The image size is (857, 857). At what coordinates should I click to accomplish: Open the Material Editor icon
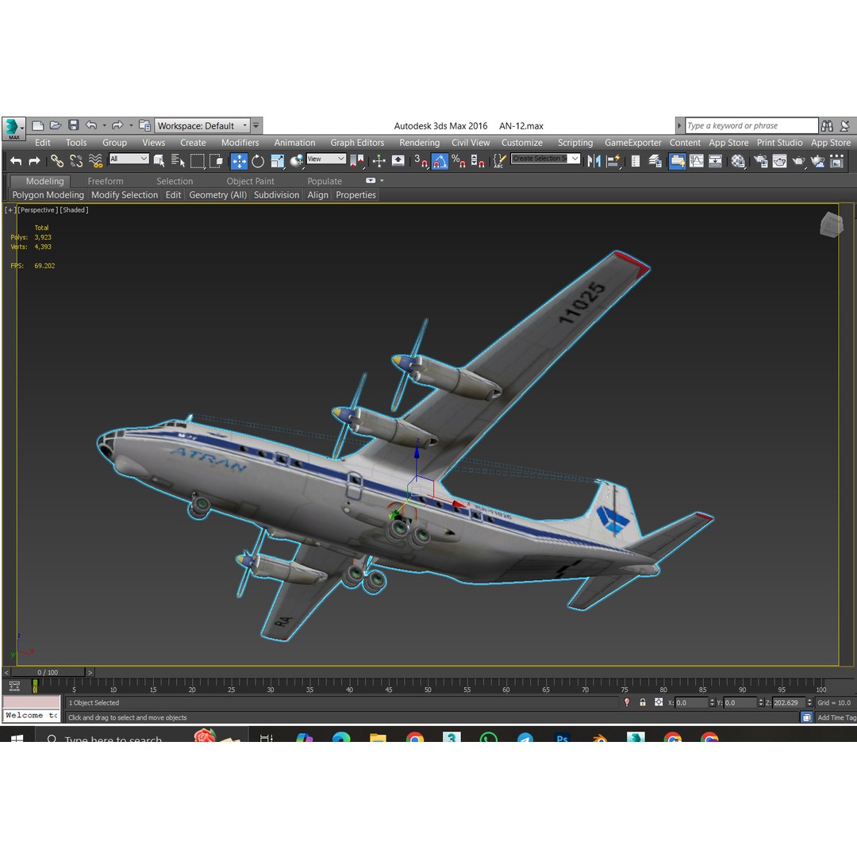point(738,160)
